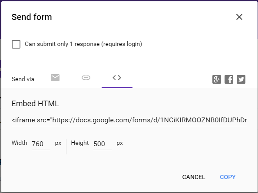Click the 'Send via' label

tap(23, 79)
